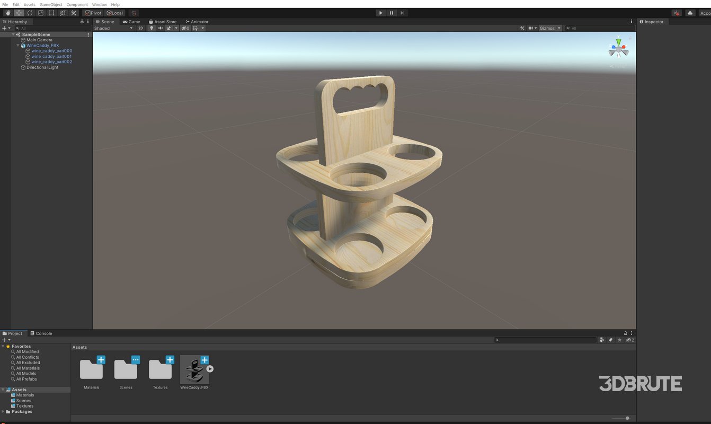Switch handle orientation with the Local button
The width and height of the screenshot is (711, 424).
click(115, 13)
